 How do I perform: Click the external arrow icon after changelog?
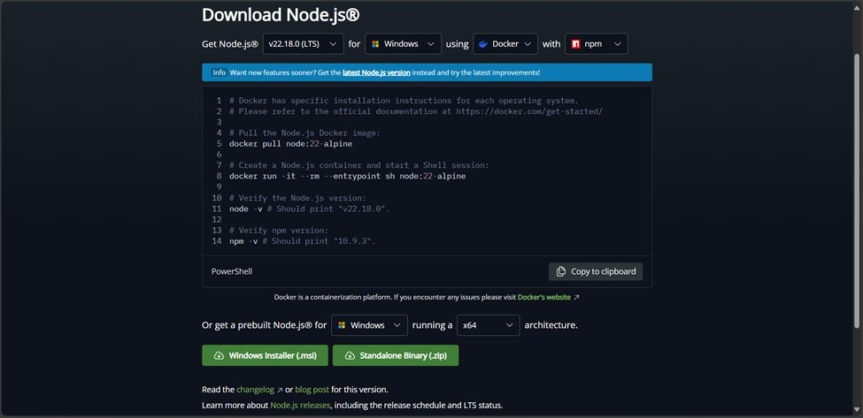point(280,390)
